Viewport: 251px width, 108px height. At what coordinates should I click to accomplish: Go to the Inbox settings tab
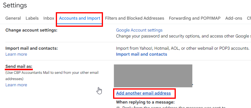[x=49, y=18]
